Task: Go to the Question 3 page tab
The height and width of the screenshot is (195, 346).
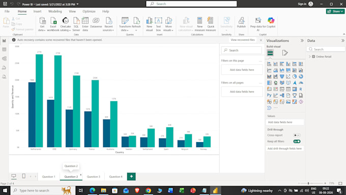Action: [x=93, y=177]
